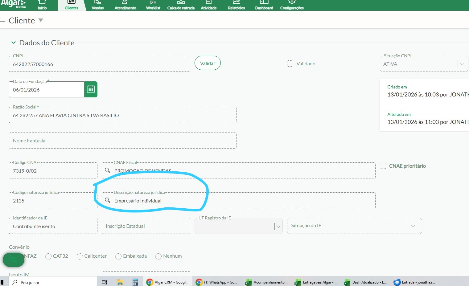Screen dimensions: 469x286
Task: Open the Dashboard section in top navigation
Action: point(264,5)
